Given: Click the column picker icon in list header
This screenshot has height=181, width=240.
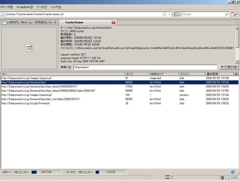Looking at the screenshot, I should [236, 74].
